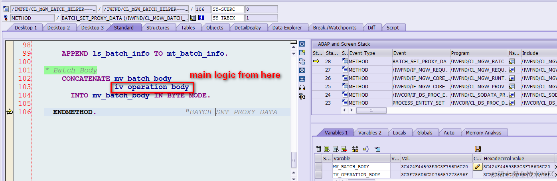The width and height of the screenshot is (557, 181).
Task: Click the navigate icon next to BATCH_SET_PROXY_DATA
Action: click(x=193, y=18)
